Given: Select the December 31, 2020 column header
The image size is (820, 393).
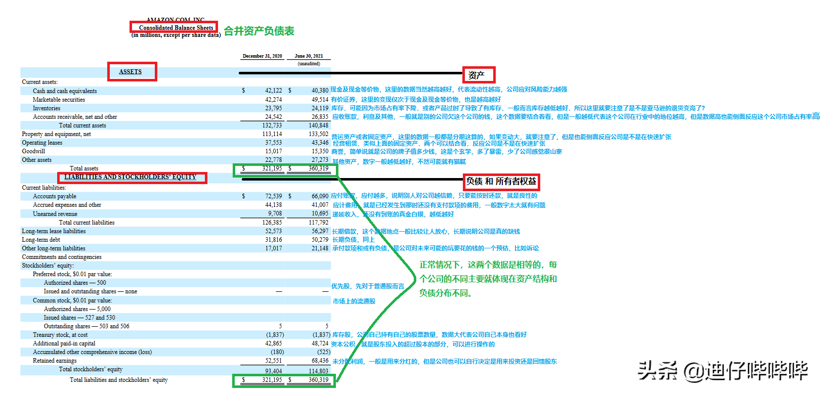Looking at the screenshot, I should pyautogui.click(x=263, y=56).
